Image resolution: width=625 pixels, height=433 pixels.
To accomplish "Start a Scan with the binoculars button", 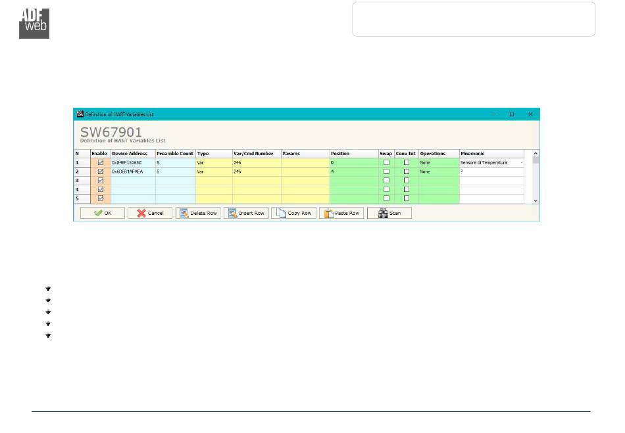I will (x=389, y=213).
